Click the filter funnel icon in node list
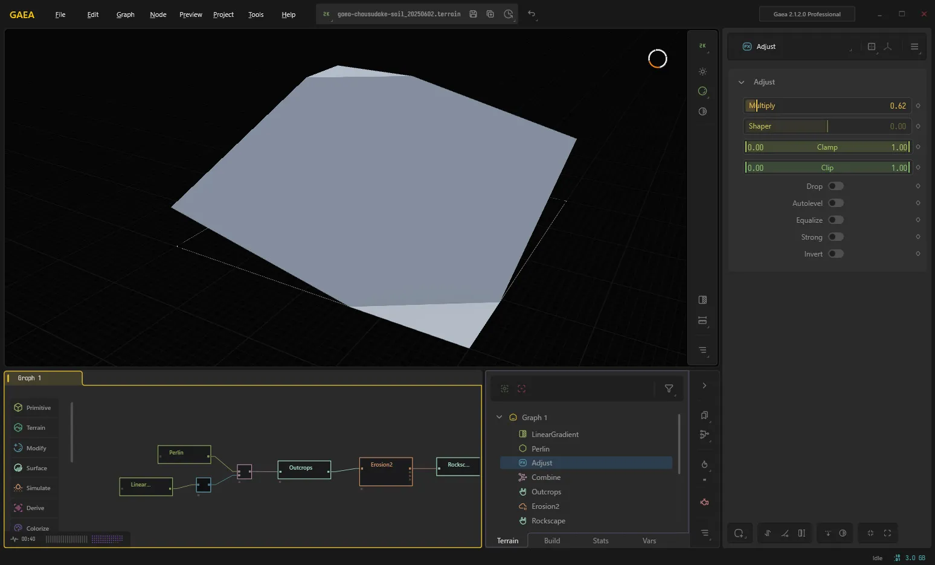Image resolution: width=935 pixels, height=565 pixels. pos(669,389)
